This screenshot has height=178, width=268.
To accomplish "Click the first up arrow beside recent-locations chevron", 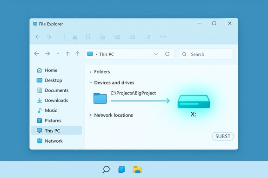I will [x=67, y=54].
